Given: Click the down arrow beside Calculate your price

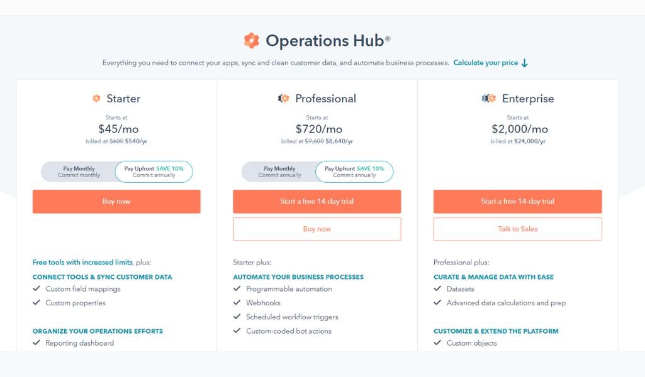Looking at the screenshot, I should pyautogui.click(x=524, y=63).
